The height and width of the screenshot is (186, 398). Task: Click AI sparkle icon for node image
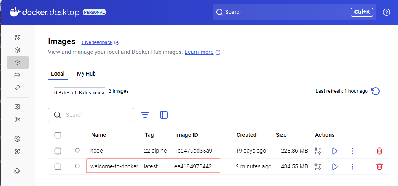(x=318, y=151)
